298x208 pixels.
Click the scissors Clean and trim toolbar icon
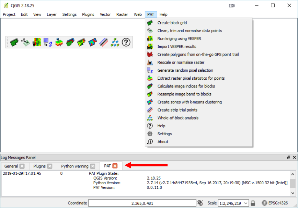coord(26,42)
